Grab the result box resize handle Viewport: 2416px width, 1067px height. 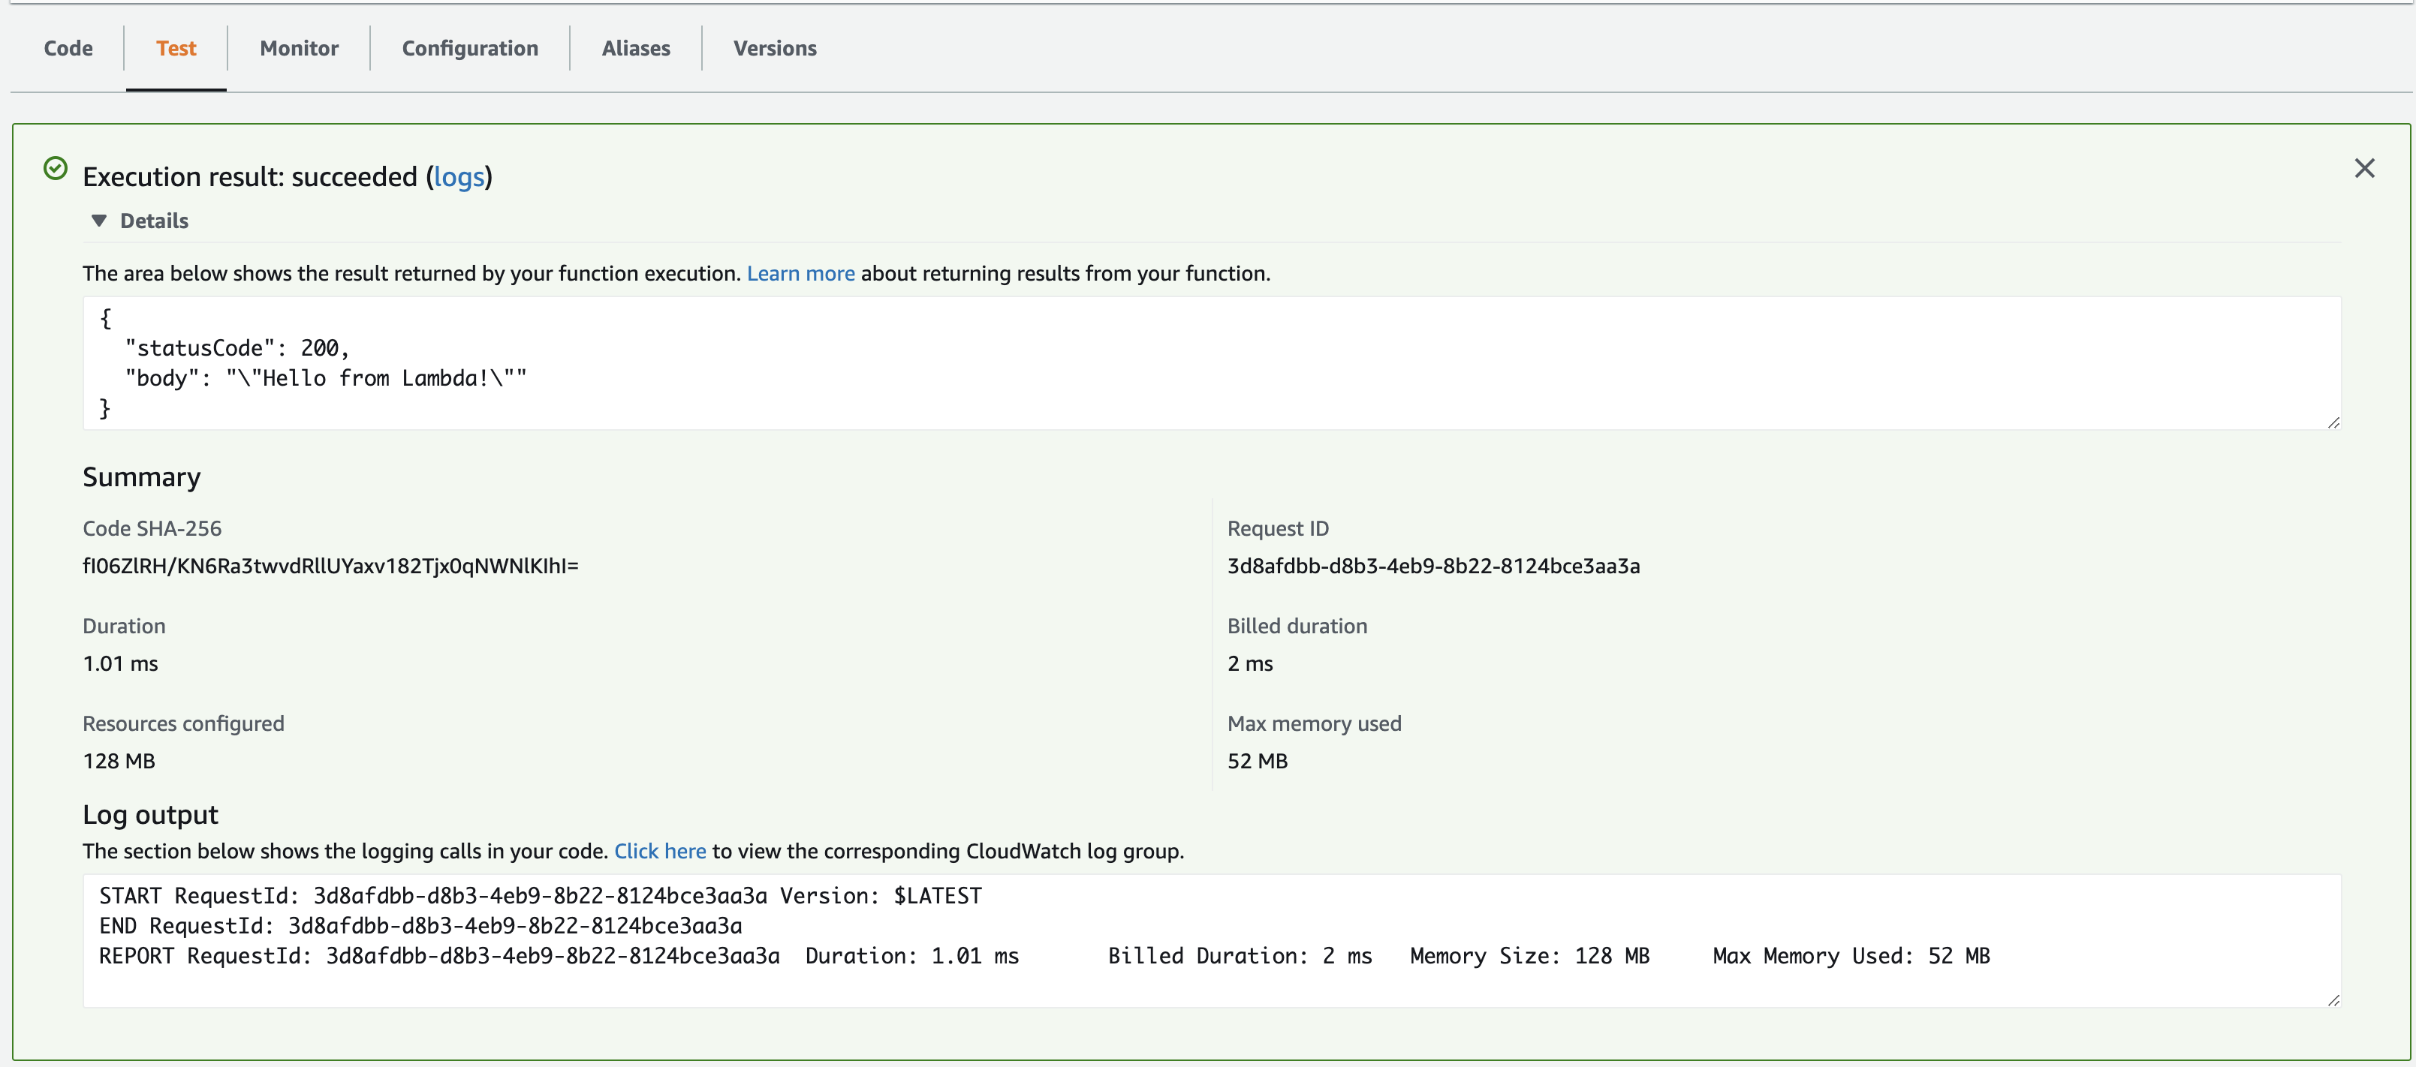(x=2333, y=423)
